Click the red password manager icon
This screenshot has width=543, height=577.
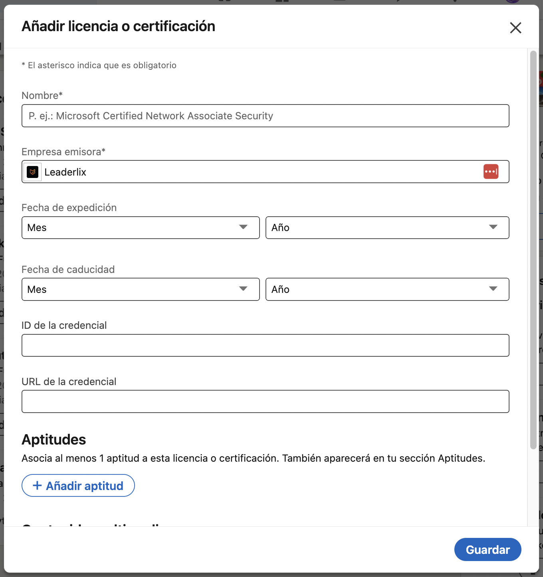(491, 172)
